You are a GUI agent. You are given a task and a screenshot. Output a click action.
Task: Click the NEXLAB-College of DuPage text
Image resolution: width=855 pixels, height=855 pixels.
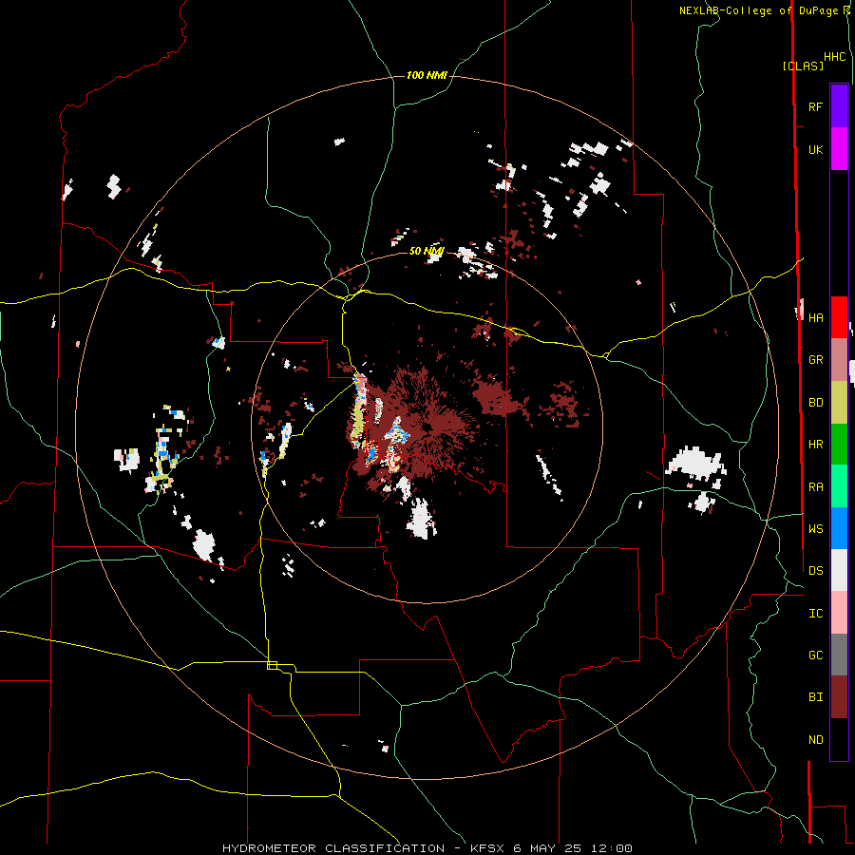tap(759, 10)
